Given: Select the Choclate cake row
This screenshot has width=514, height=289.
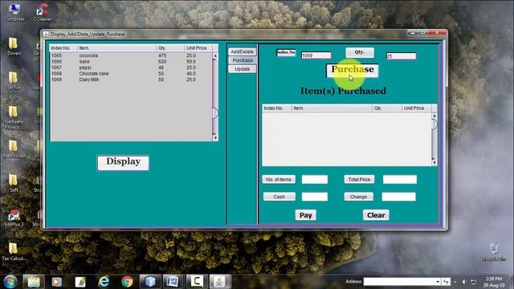Looking at the screenshot, I should 131,74.
